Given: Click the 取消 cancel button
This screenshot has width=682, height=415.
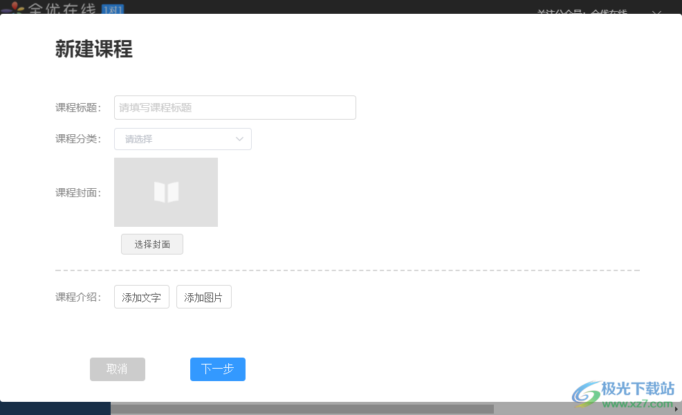Looking at the screenshot, I should coord(117,369).
